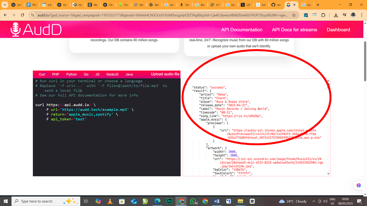
Task: Open the Chrome three-dot menu
Action: [362, 15]
